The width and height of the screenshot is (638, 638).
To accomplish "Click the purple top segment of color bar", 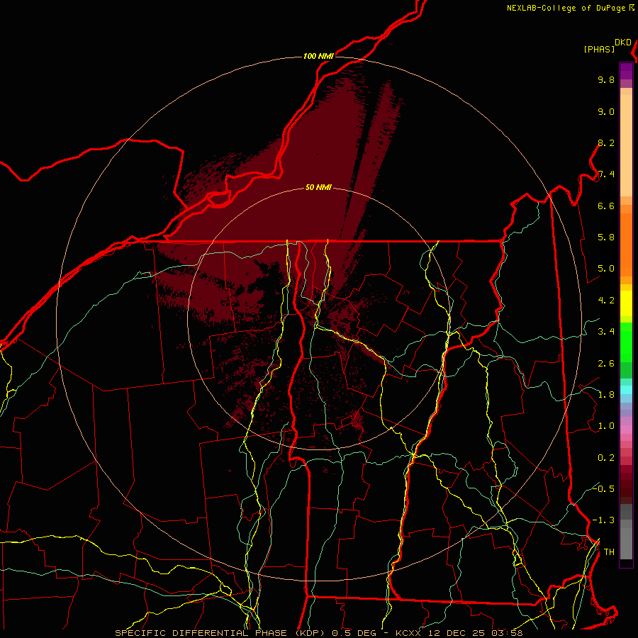I will [x=626, y=71].
